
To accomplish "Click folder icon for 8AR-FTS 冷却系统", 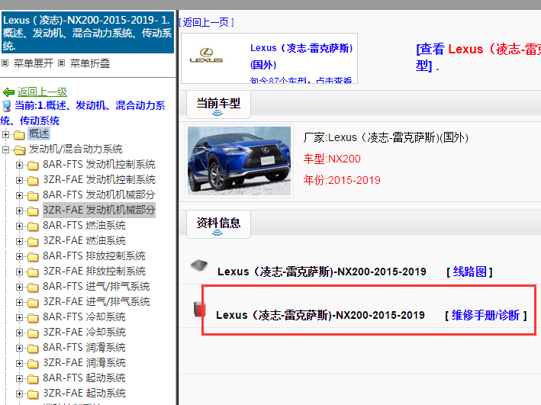I will tap(33, 318).
